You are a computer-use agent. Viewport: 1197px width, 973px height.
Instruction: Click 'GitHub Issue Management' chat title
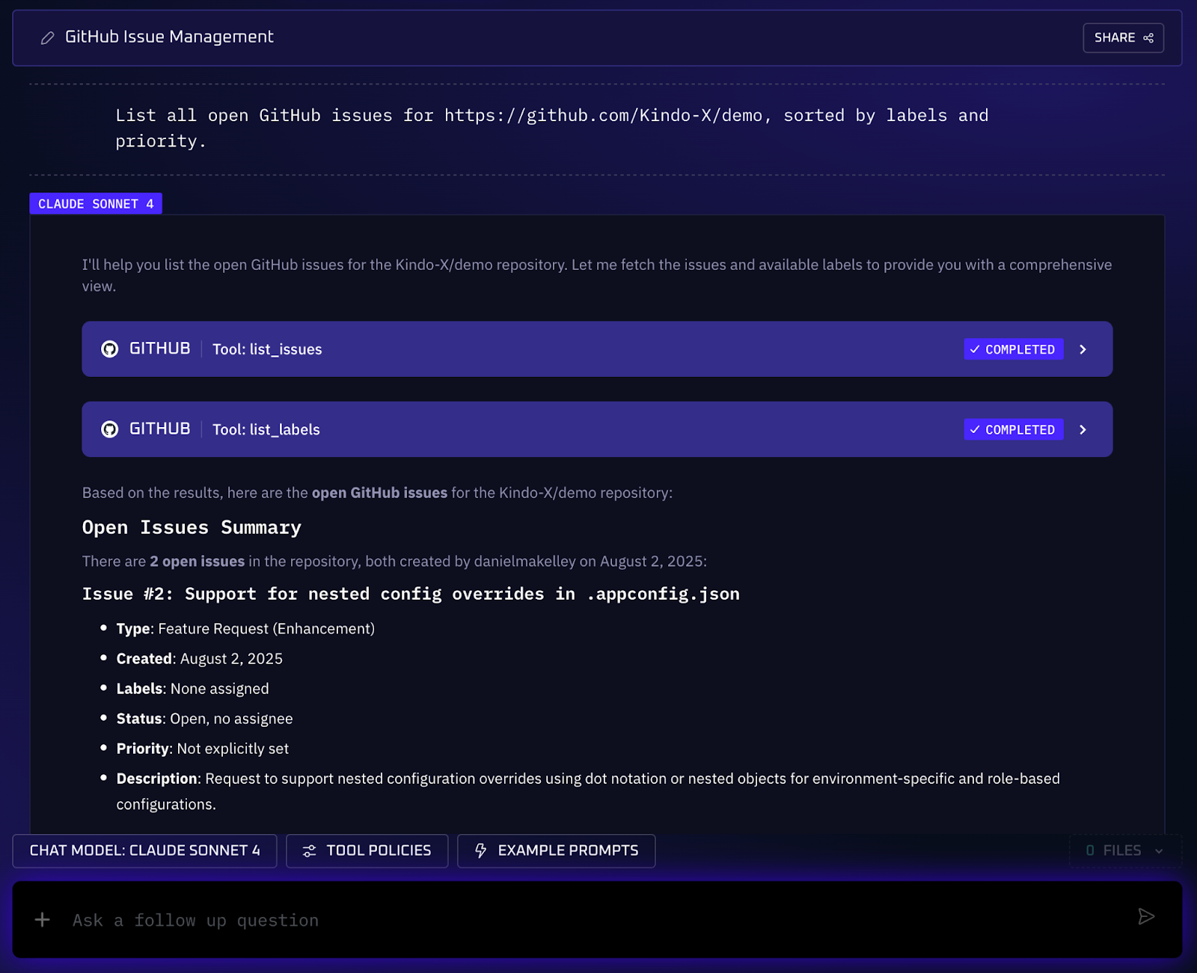point(169,37)
